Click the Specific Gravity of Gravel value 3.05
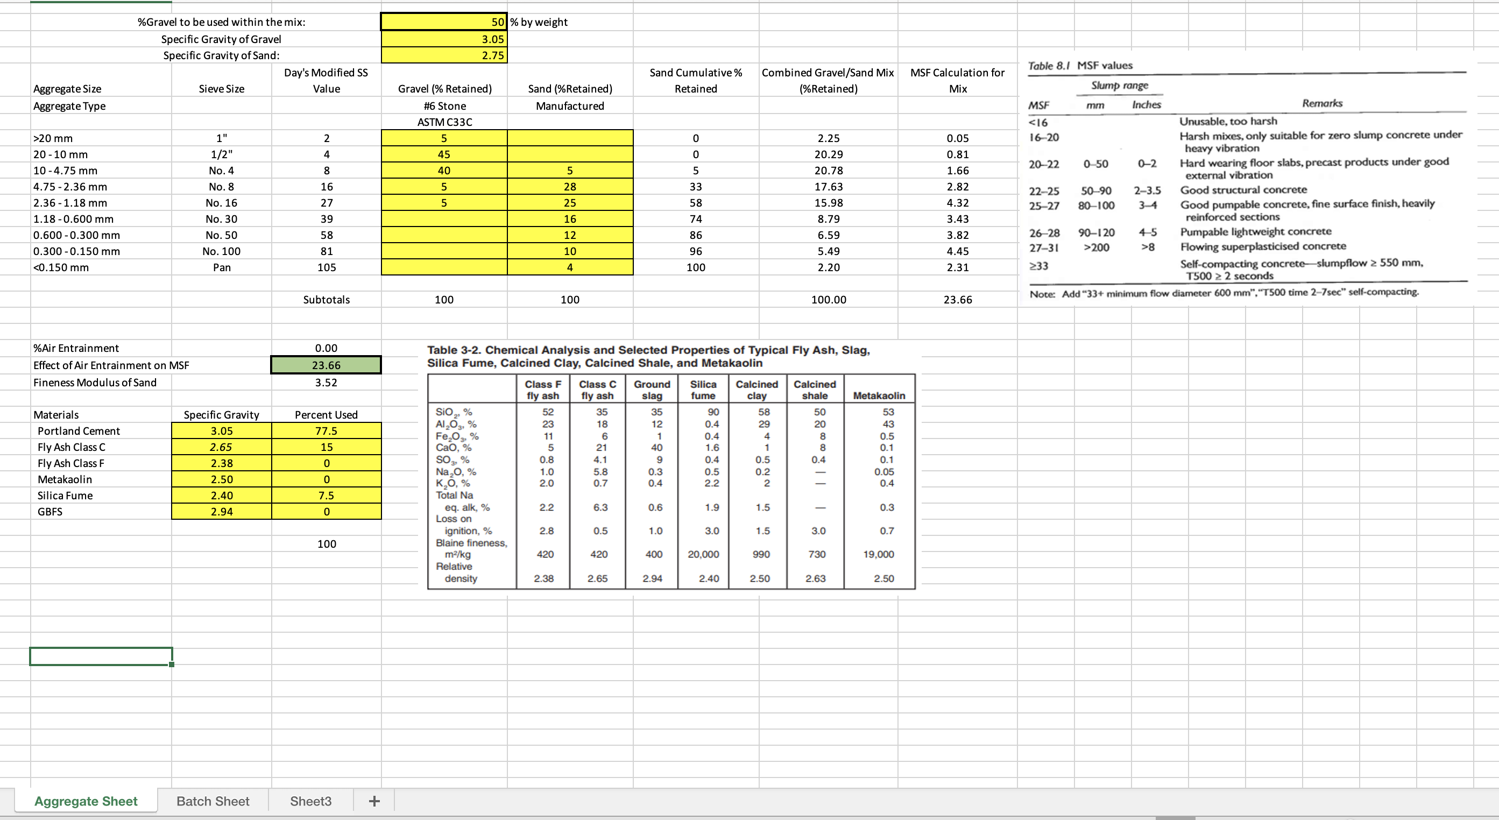 pyautogui.click(x=443, y=39)
